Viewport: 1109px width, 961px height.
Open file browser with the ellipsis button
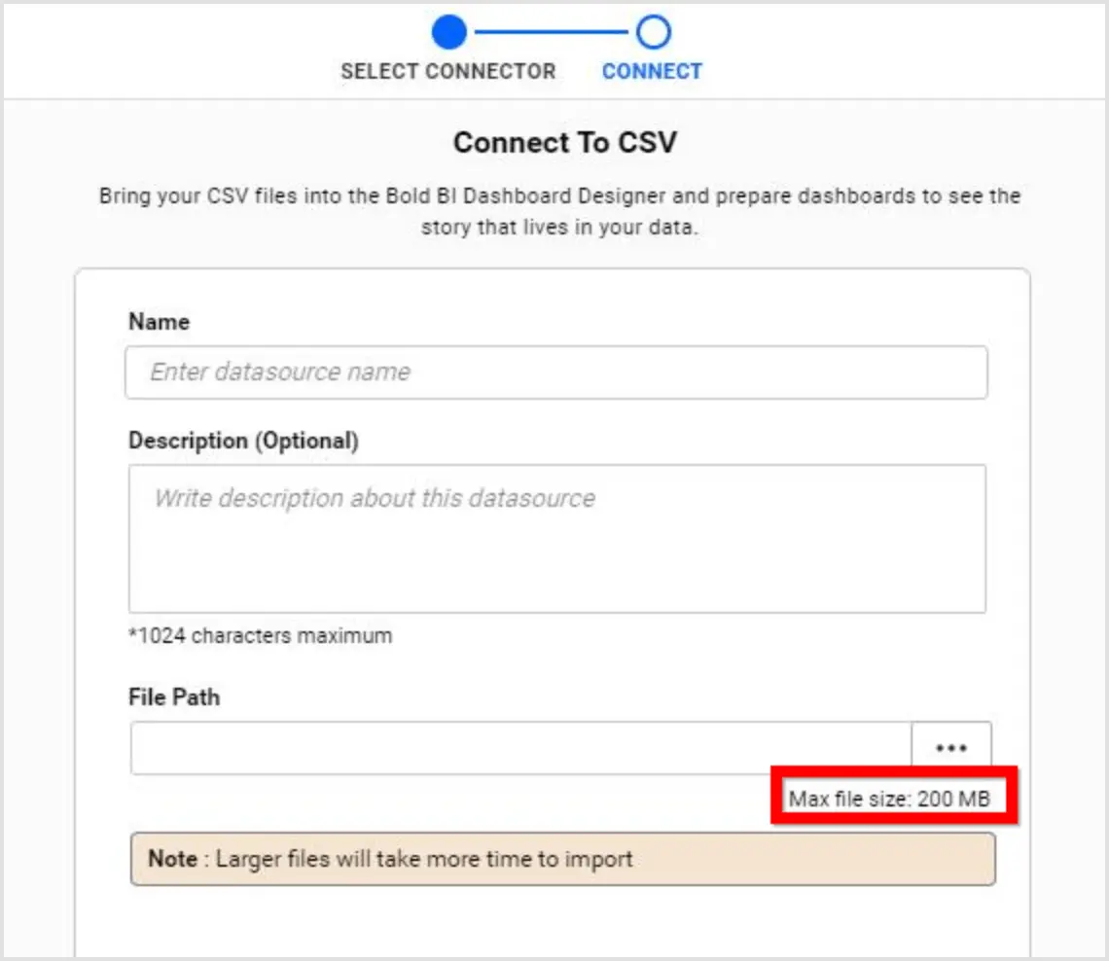pos(950,748)
